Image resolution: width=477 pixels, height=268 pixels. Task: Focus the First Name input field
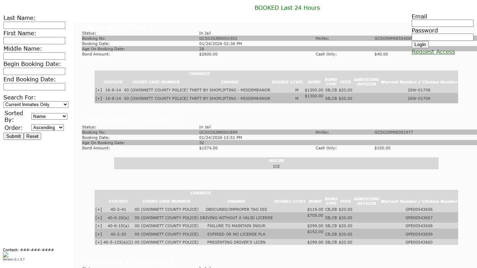[34, 40]
